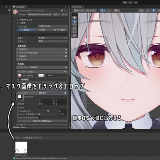This screenshot has width=160, height=160.
Task: Click the Offset Y value field
Action: pos(61,104)
